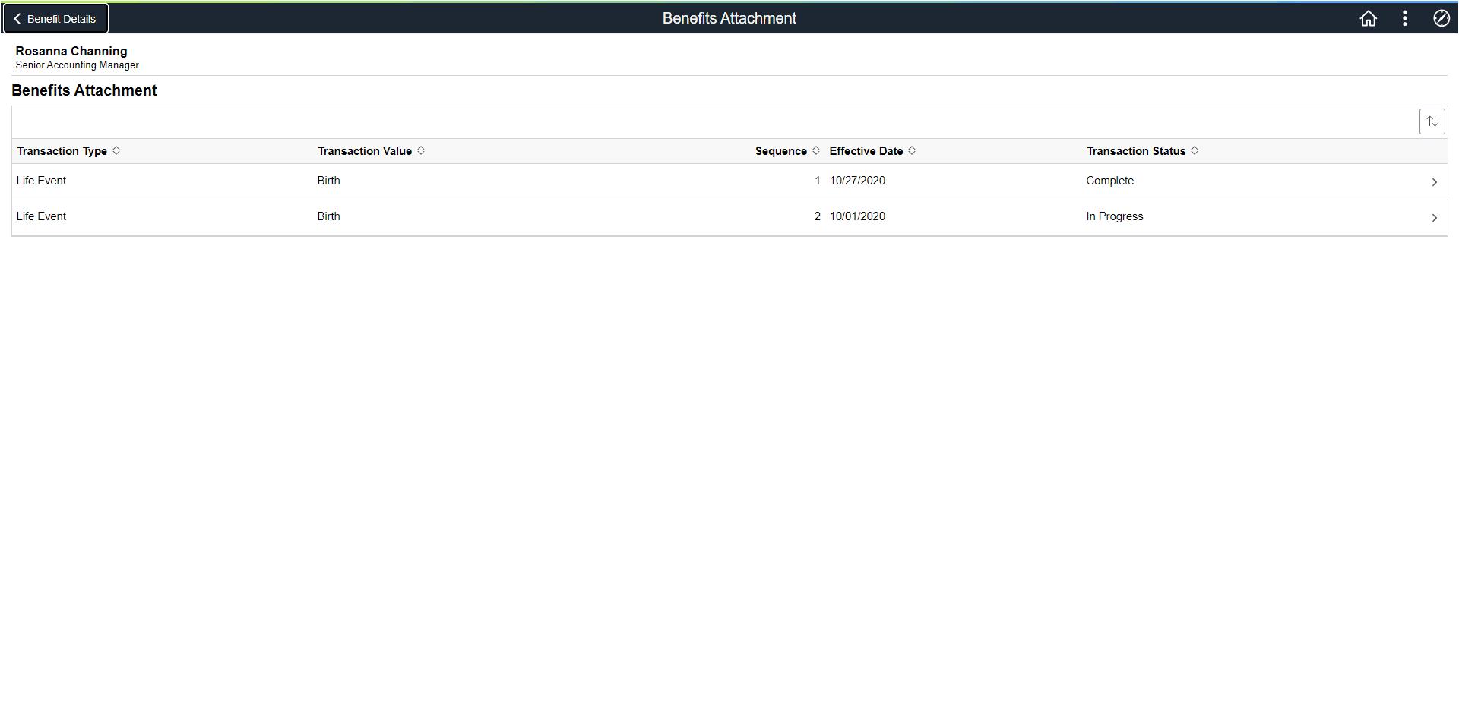Select the row chevron for the Complete transaction
Viewport: 1459px width, 706px height.
pyautogui.click(x=1435, y=181)
